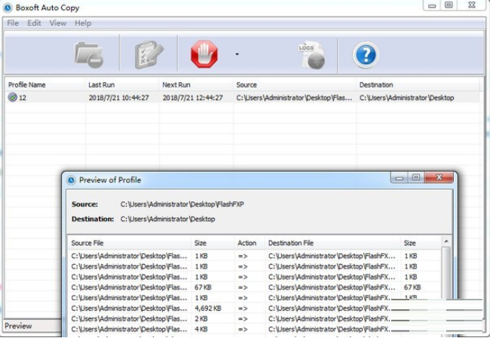Viewport: 490px width, 338px height.
Task: Click the preview scrollbar up arrow
Action: pyautogui.click(x=446, y=241)
